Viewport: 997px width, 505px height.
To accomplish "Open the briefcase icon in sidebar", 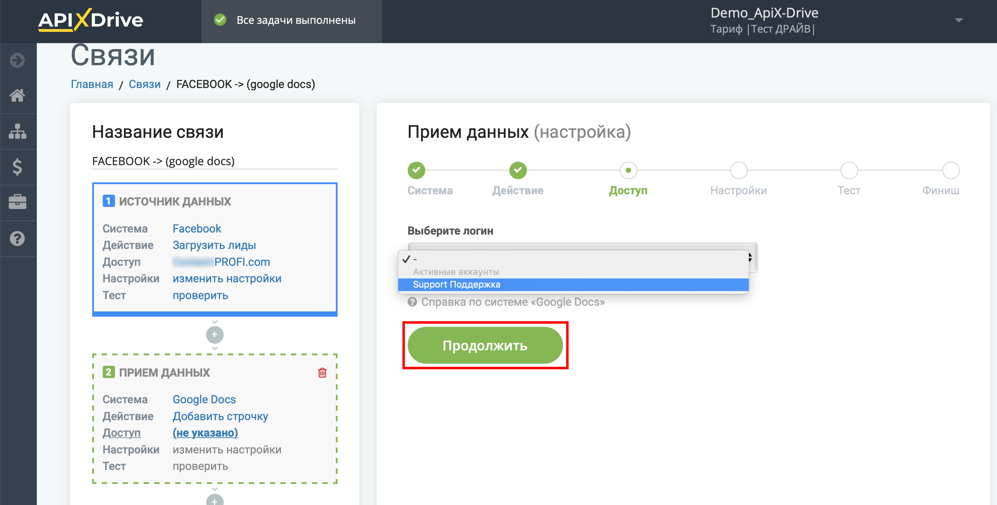I will pos(18,202).
